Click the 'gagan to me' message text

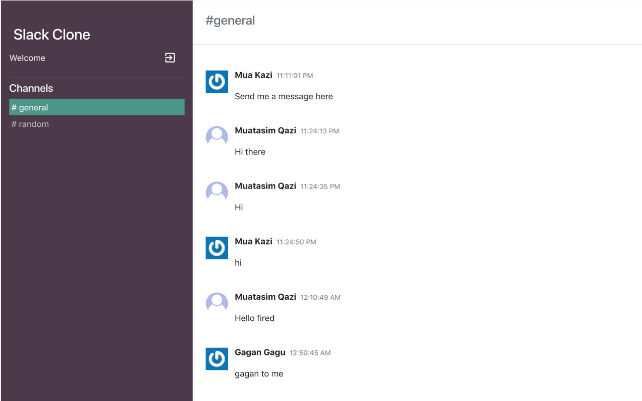259,373
